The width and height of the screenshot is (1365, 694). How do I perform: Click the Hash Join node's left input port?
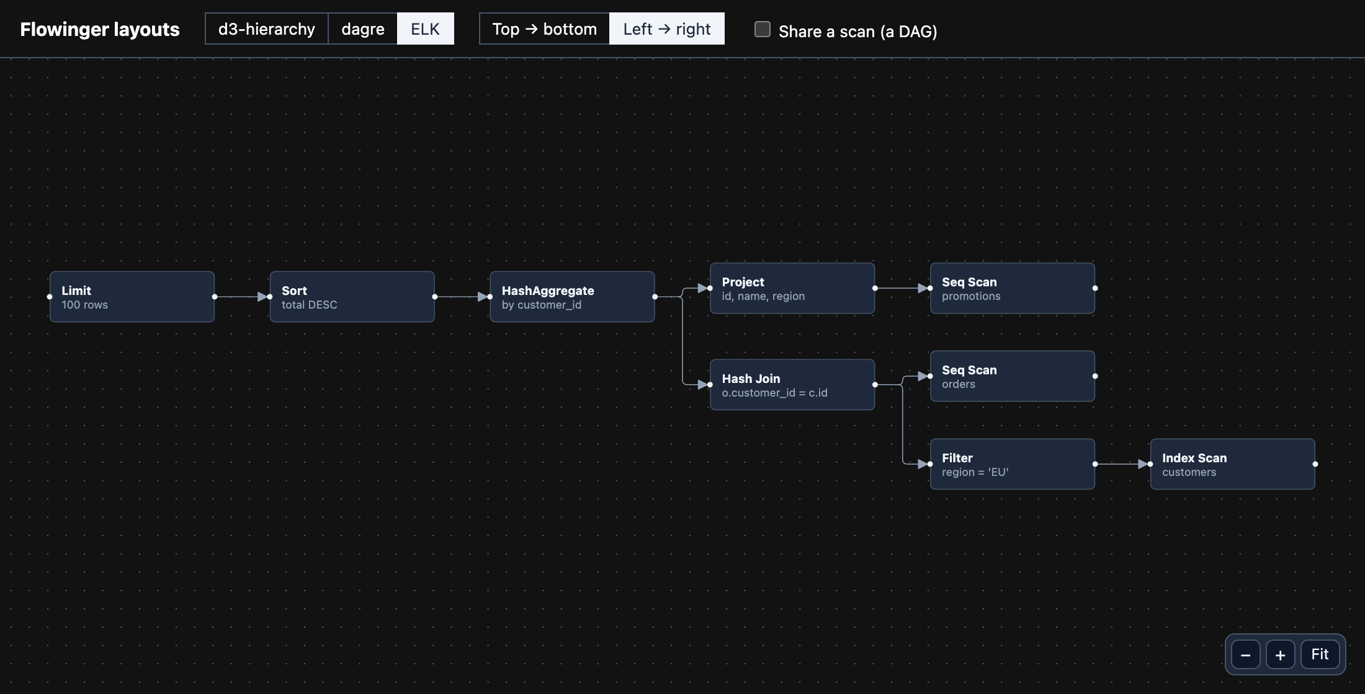(710, 385)
